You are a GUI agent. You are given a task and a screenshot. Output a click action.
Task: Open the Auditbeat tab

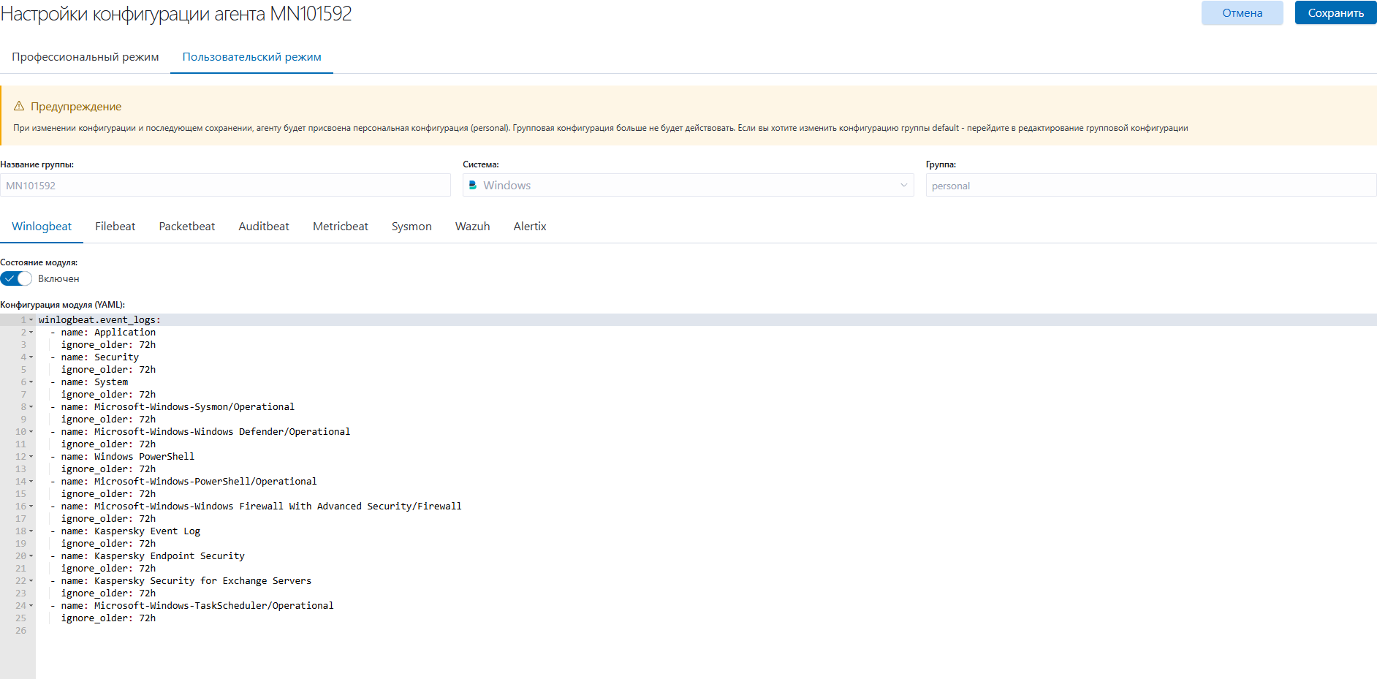264,227
